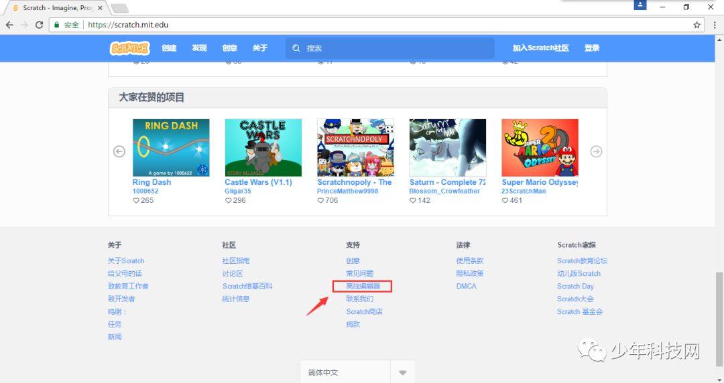The image size is (724, 383).
Task: Click the language selector's down arrow
Action: (x=403, y=372)
